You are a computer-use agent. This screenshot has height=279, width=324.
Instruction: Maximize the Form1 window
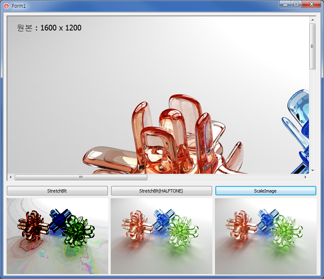(296, 4)
